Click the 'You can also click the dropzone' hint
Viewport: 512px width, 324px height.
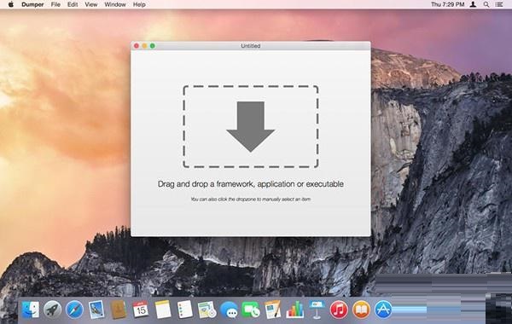tap(250, 199)
